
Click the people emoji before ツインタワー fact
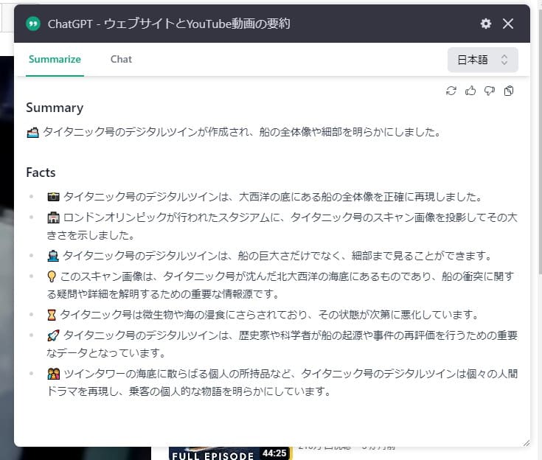click(54, 374)
